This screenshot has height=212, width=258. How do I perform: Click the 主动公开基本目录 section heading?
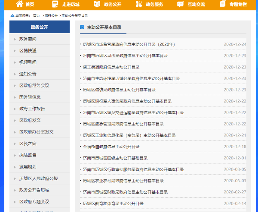point(104,28)
